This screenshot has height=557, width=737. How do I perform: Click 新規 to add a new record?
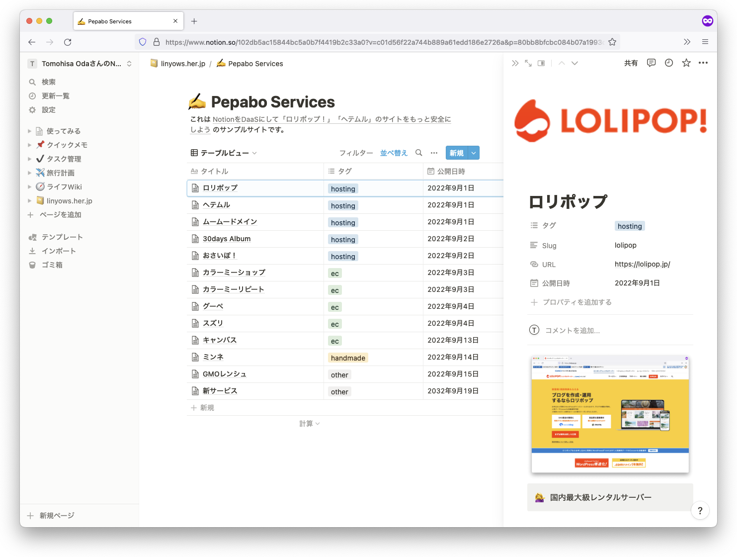(456, 153)
